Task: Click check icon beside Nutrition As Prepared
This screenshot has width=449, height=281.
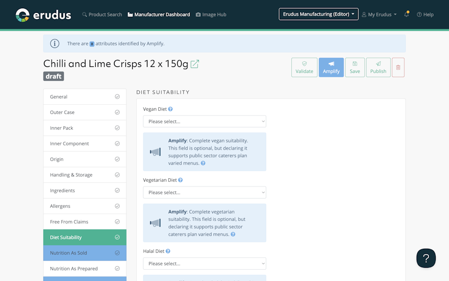Action: pyautogui.click(x=117, y=268)
